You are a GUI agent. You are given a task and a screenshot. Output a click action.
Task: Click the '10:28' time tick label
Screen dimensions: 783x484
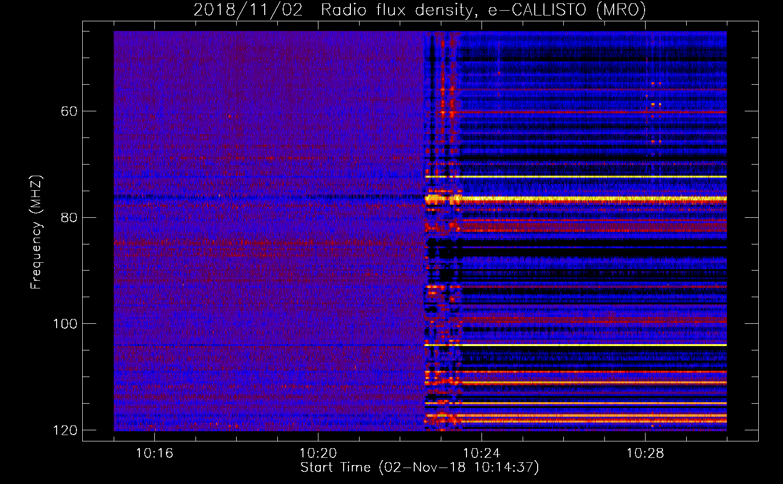pos(645,454)
